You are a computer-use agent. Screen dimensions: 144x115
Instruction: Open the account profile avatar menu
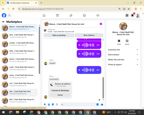pyautogui.click(x=138, y=15)
